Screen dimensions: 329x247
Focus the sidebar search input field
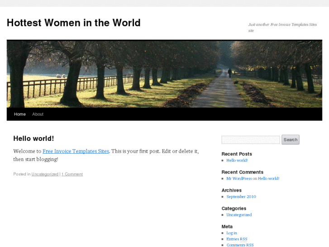click(x=251, y=140)
